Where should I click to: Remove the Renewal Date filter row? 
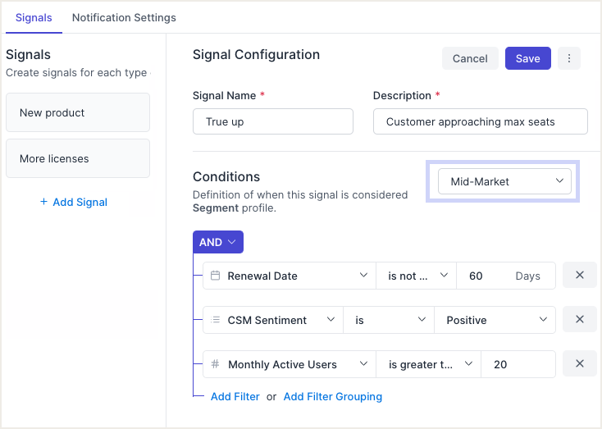tap(579, 276)
